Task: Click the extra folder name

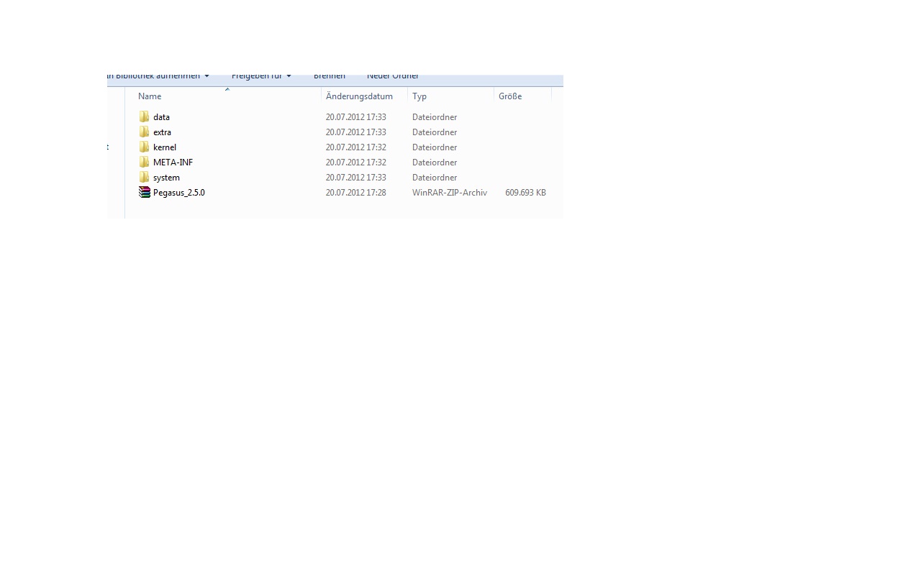Action: click(162, 132)
